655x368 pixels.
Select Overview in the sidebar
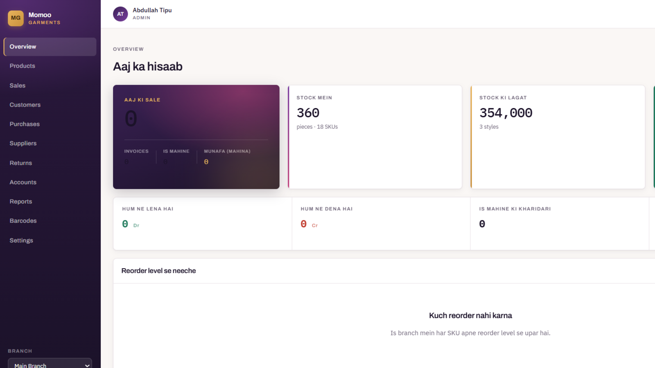(50, 47)
